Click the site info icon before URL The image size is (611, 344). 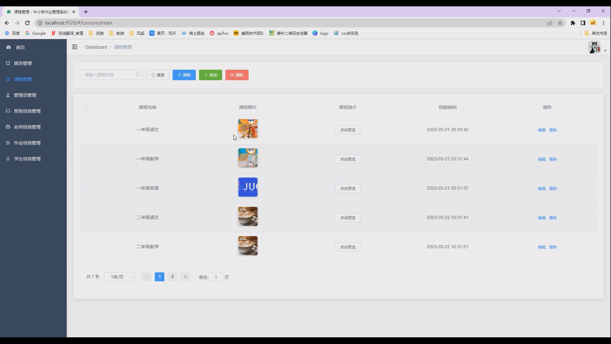[x=40, y=23]
